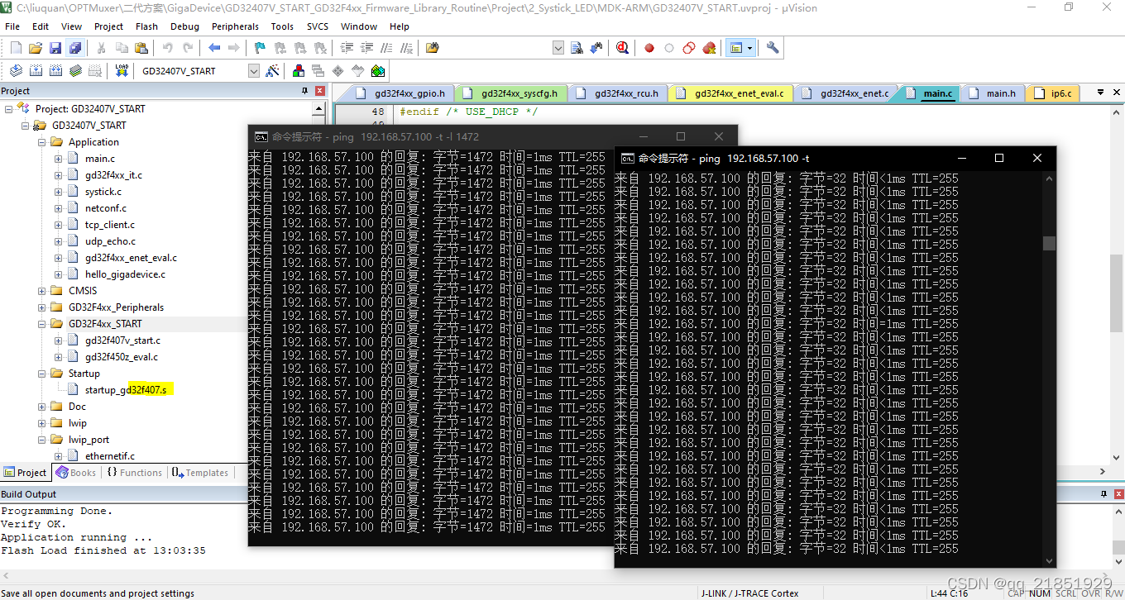Click the kill all breakpoints icon
The height and width of the screenshot is (600, 1125).
click(709, 48)
